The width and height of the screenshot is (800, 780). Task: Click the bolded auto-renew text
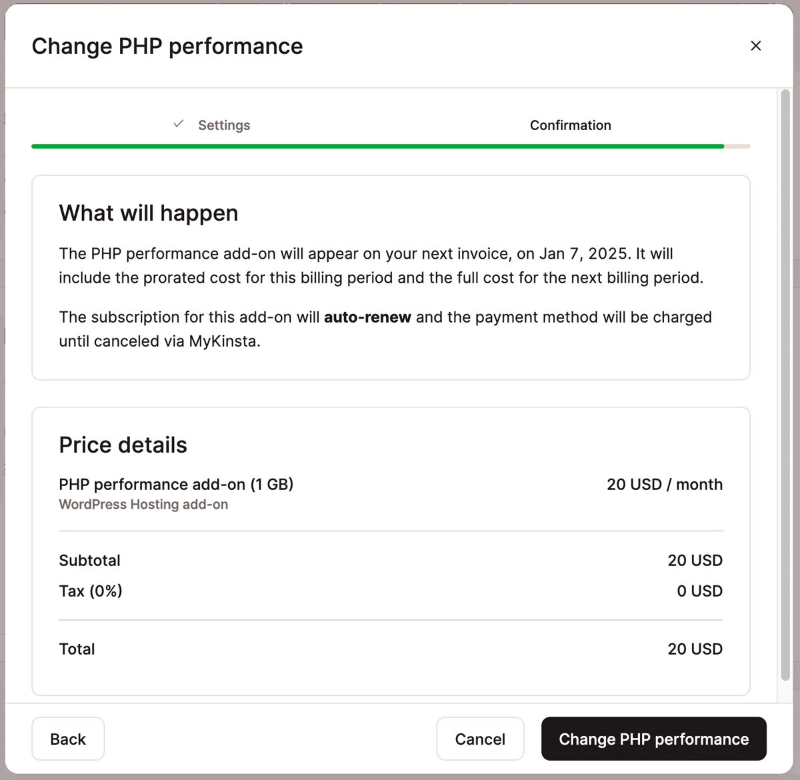point(367,317)
